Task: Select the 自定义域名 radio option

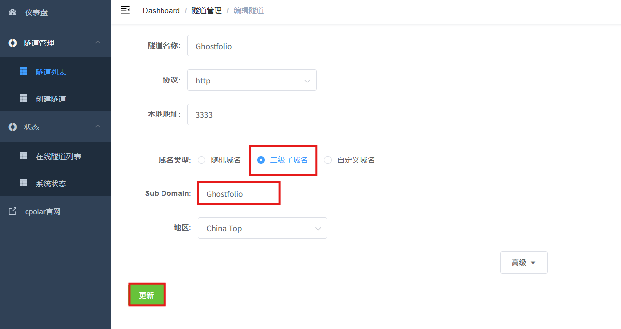Action: click(x=328, y=160)
